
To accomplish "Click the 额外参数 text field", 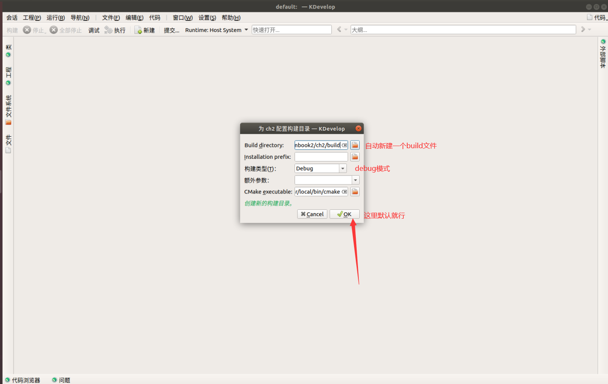I will coord(323,180).
